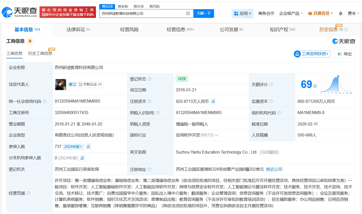The height and width of the screenshot is (214, 362).
Task: Click the 存续 status tag
Action: coord(182,79)
